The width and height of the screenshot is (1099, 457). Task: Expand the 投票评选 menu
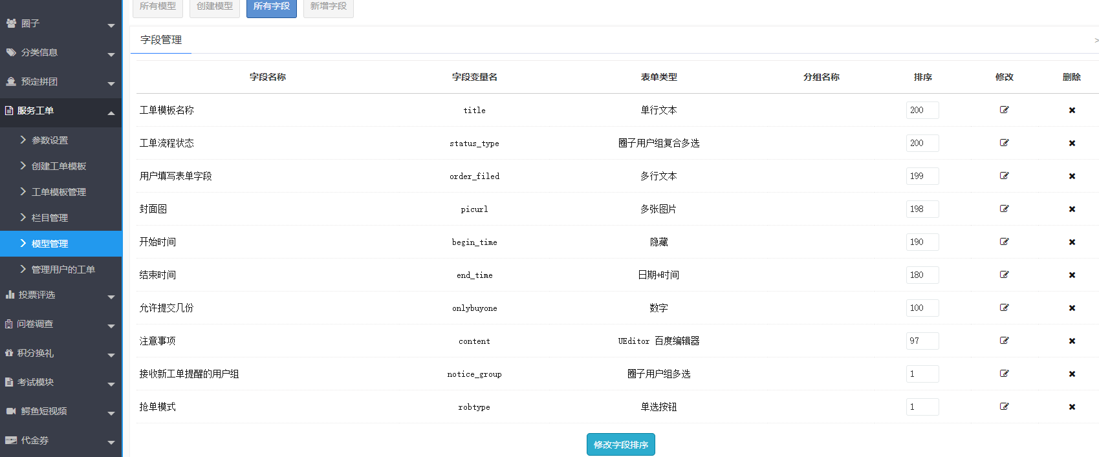coord(60,295)
